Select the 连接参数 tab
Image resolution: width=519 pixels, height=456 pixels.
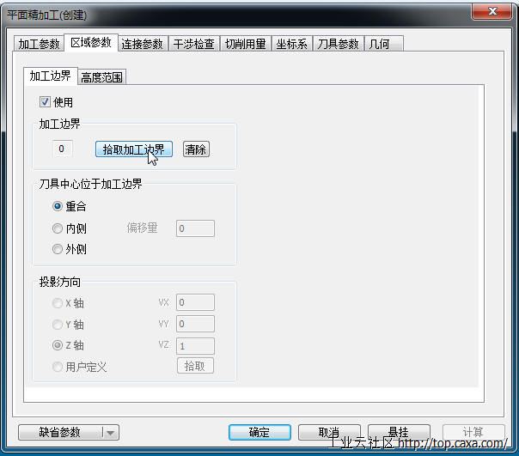143,44
